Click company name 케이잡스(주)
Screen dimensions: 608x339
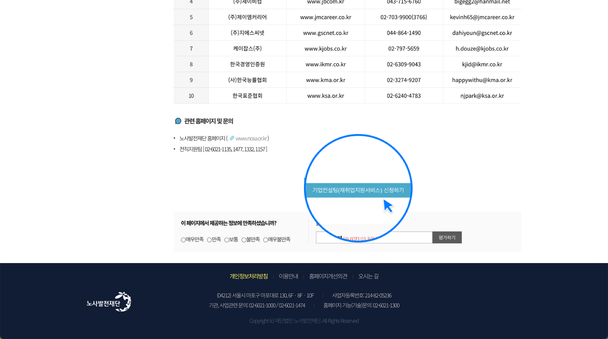(247, 49)
